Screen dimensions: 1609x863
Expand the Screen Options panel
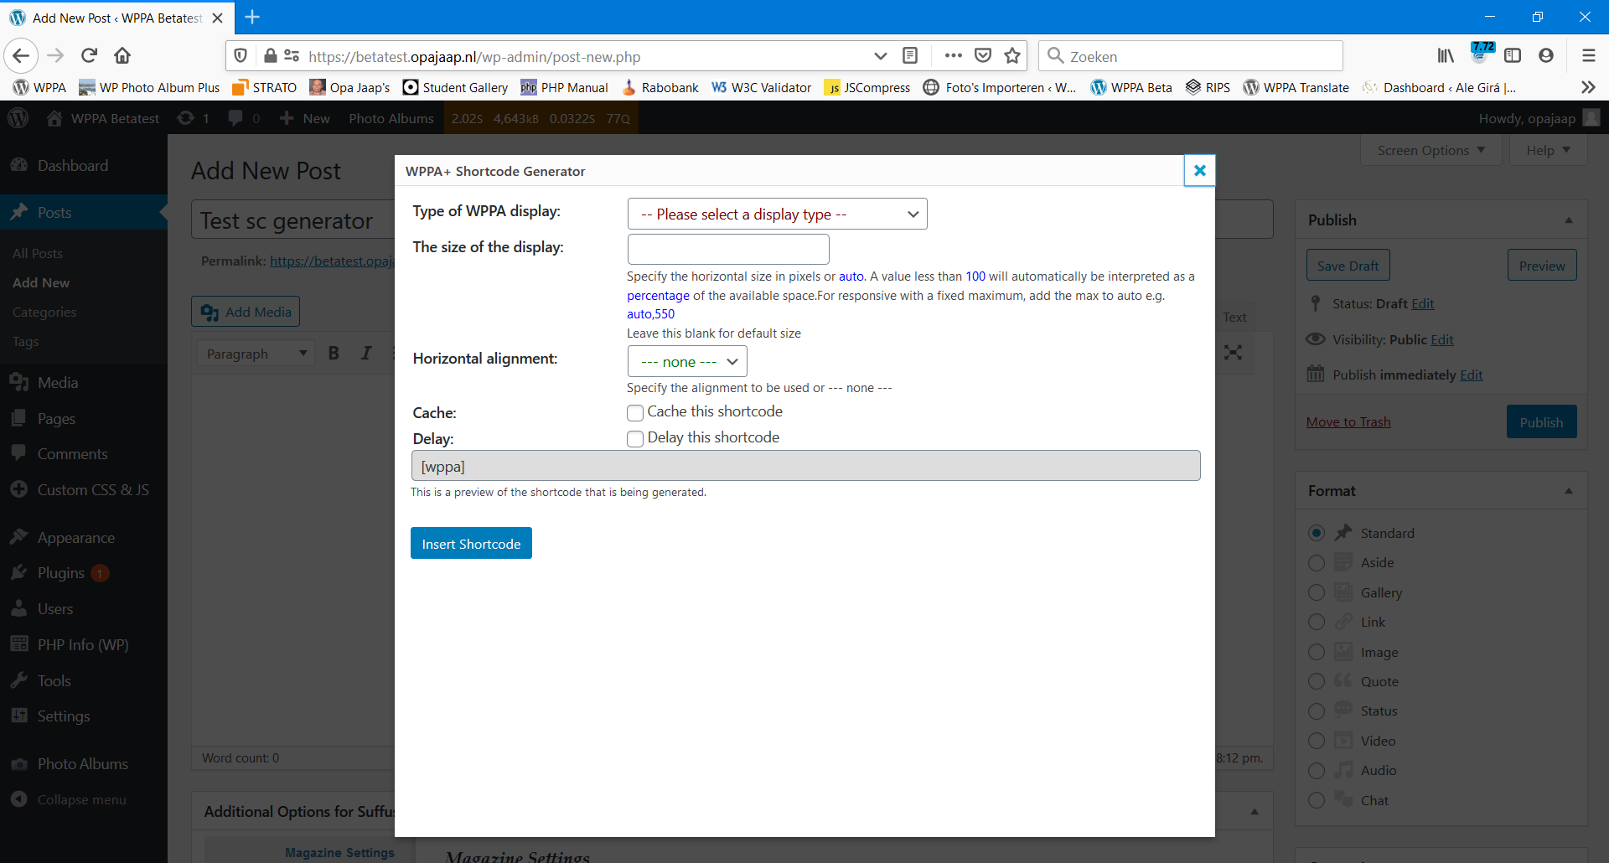(1431, 151)
